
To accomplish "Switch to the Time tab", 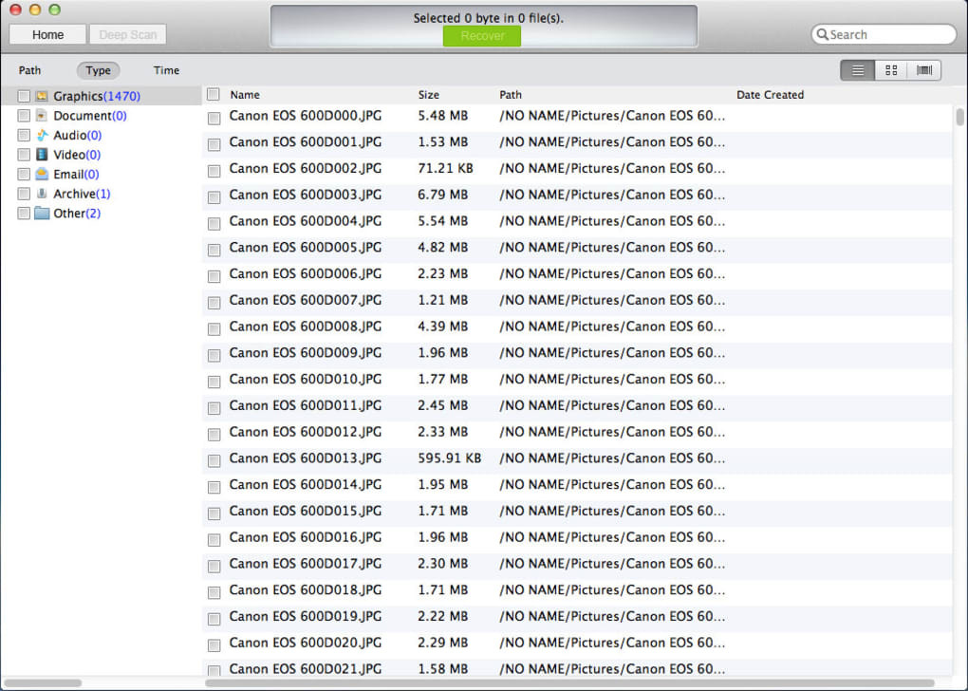I will pos(166,70).
